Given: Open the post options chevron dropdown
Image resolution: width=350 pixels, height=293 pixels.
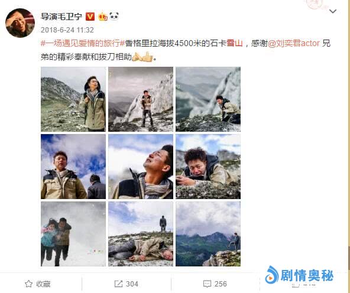Looking at the screenshot, I should point(333,11).
